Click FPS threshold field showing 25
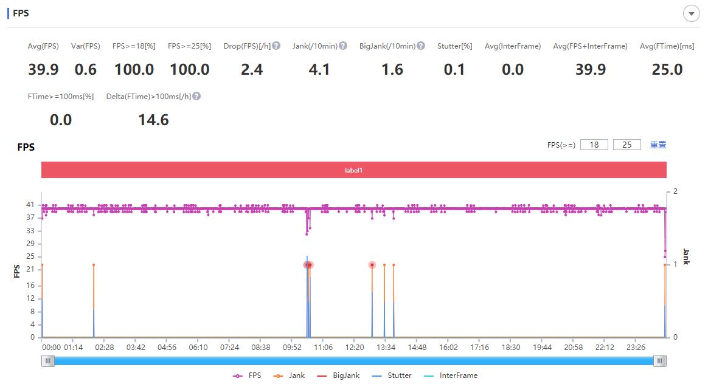 (x=627, y=145)
